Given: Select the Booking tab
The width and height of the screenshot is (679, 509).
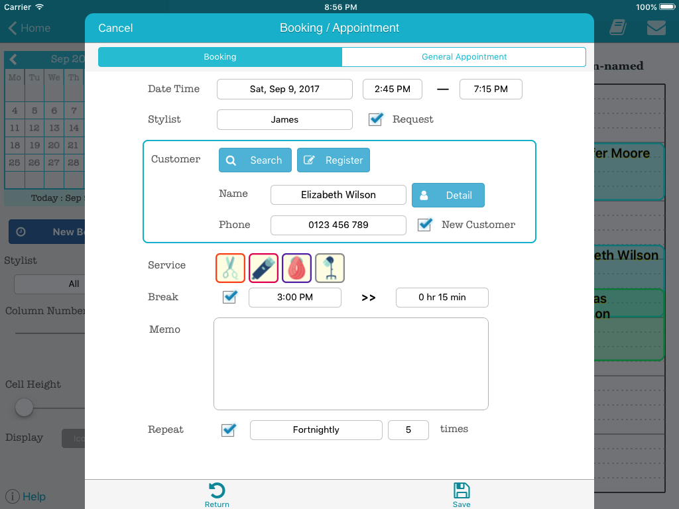Looking at the screenshot, I should click(220, 57).
